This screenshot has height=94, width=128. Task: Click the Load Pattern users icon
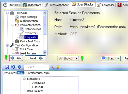17,53
